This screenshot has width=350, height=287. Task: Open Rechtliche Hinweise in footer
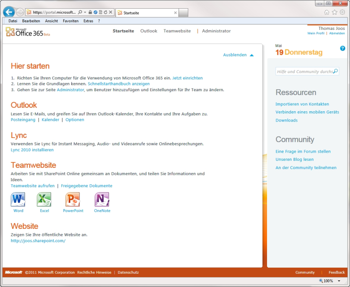point(94,272)
